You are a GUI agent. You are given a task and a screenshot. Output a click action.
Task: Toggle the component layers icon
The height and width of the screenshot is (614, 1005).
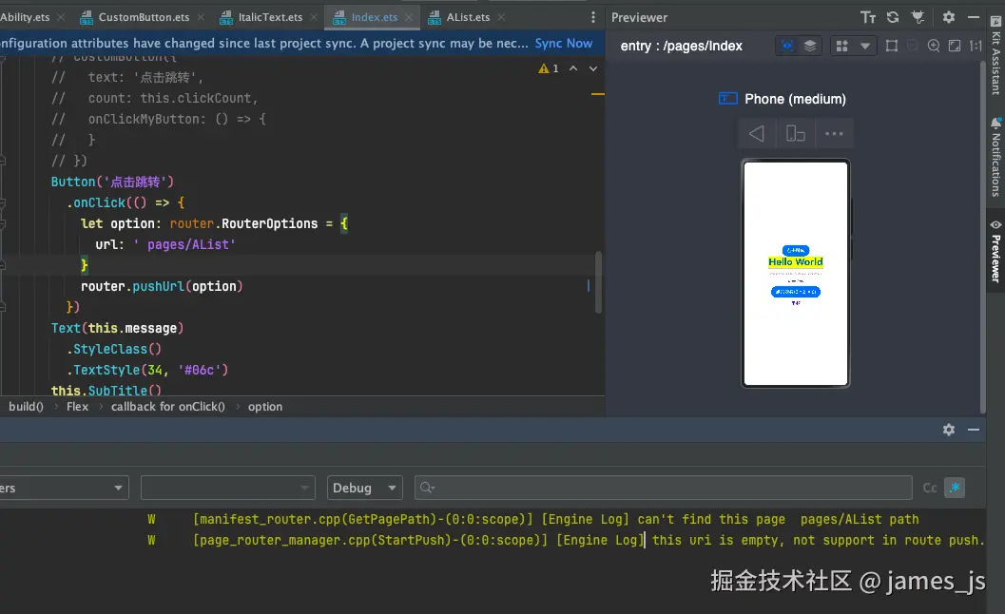click(810, 46)
